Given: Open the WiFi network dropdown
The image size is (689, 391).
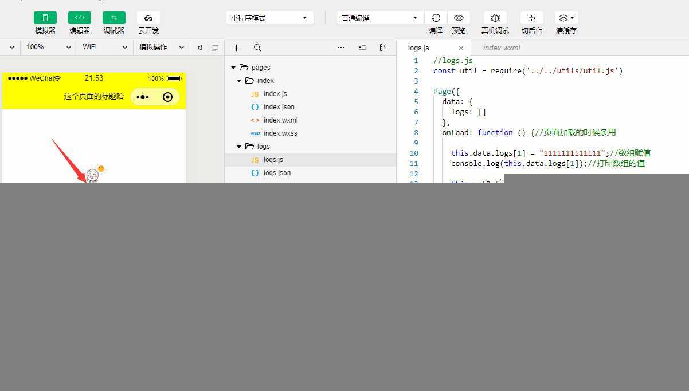Looking at the screenshot, I should tap(105, 47).
